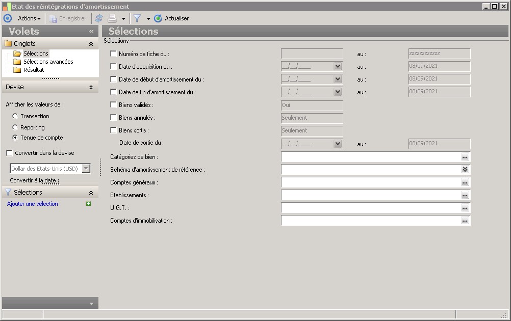Open Sélections avancées tab in tree
The width and height of the screenshot is (511, 321).
point(48,62)
